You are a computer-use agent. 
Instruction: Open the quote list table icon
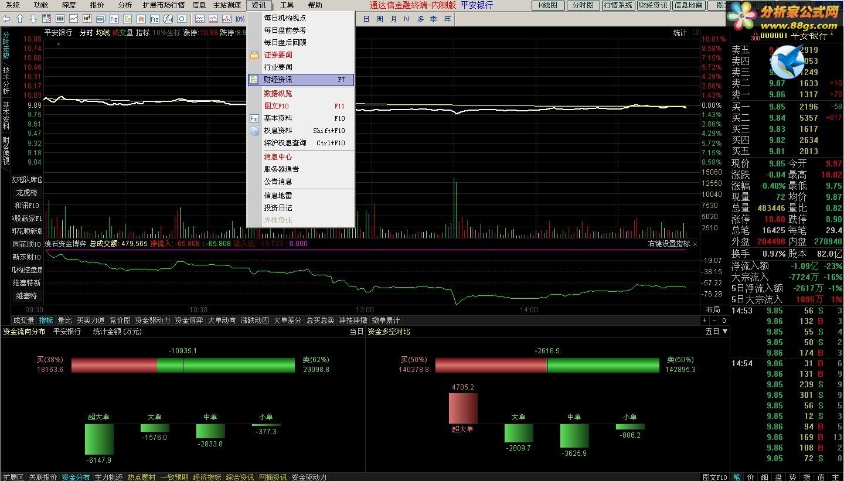[60, 19]
